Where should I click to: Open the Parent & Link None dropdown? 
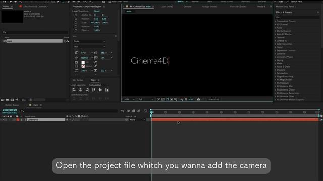(x=137, y=120)
